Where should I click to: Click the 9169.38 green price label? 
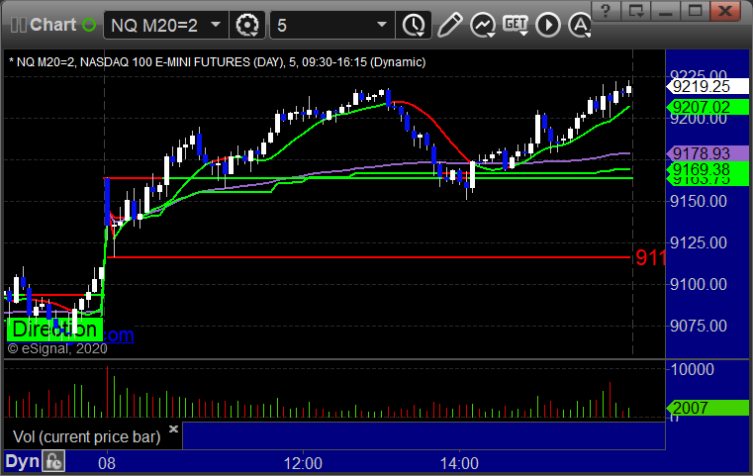coord(706,169)
